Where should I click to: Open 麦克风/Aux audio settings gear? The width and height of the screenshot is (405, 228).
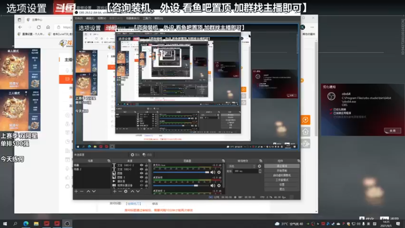[x=219, y=172]
